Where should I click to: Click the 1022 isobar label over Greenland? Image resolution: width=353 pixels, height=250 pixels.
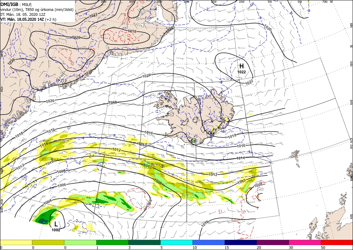click(93, 15)
